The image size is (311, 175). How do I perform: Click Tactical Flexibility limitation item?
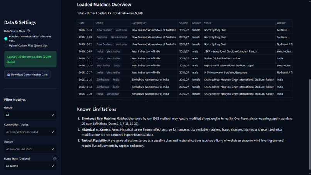click(x=183, y=143)
